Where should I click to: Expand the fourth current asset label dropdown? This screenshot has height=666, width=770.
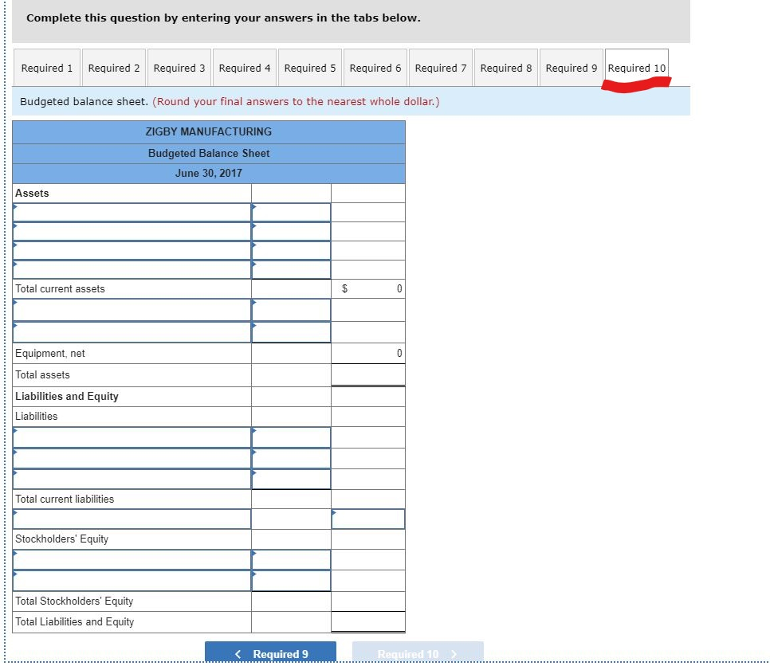132,269
